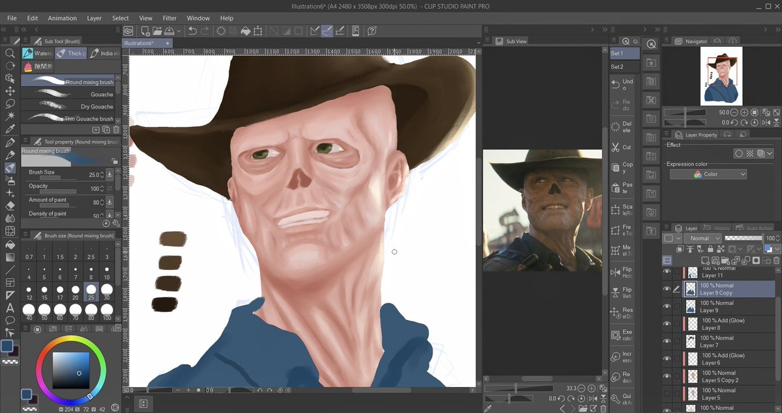Screen dimensions: 782x413
Task: Select the Zoom magnifier tool
Action: [x=10, y=53]
